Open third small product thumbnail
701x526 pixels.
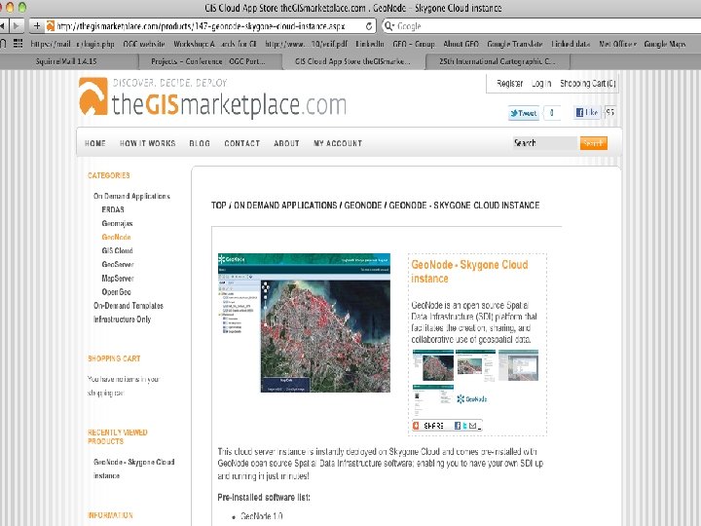(519, 365)
